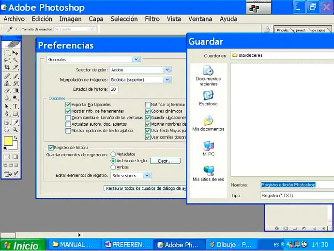Select the Crop tool

7,67
